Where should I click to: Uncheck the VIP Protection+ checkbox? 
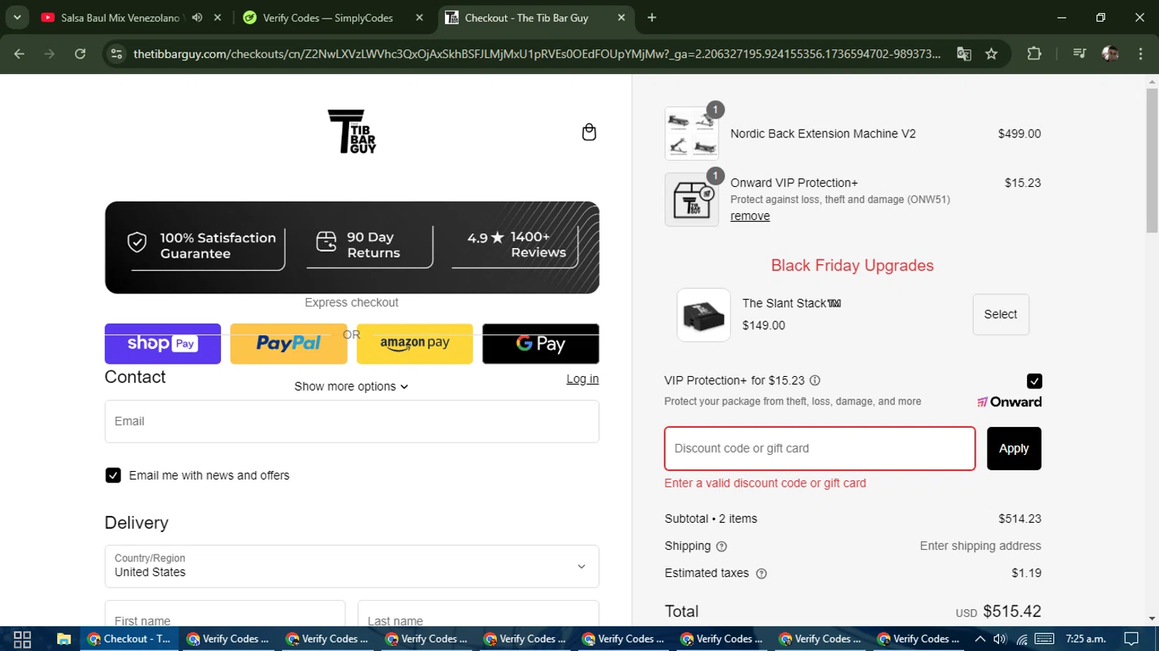[x=1034, y=381]
